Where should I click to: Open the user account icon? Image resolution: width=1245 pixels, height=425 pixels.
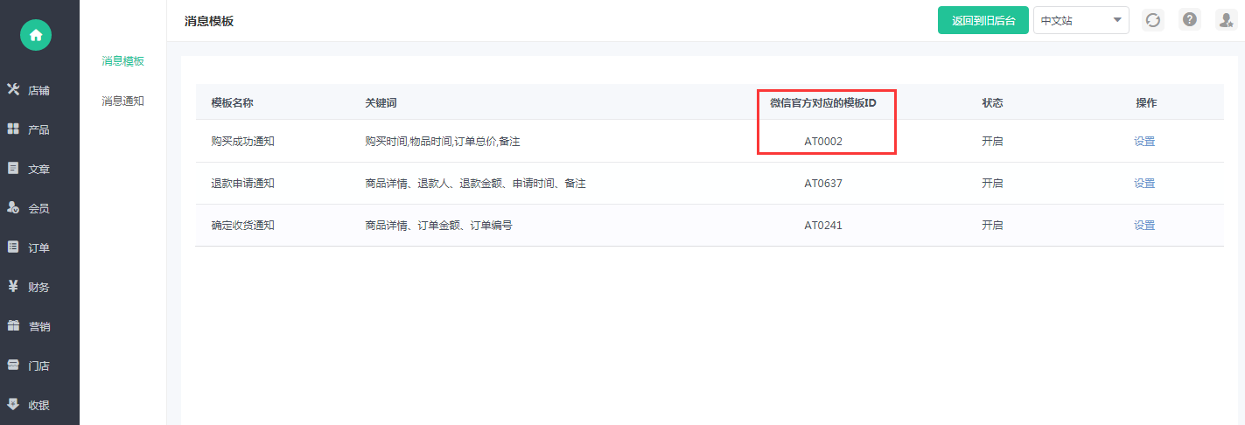coord(1226,20)
